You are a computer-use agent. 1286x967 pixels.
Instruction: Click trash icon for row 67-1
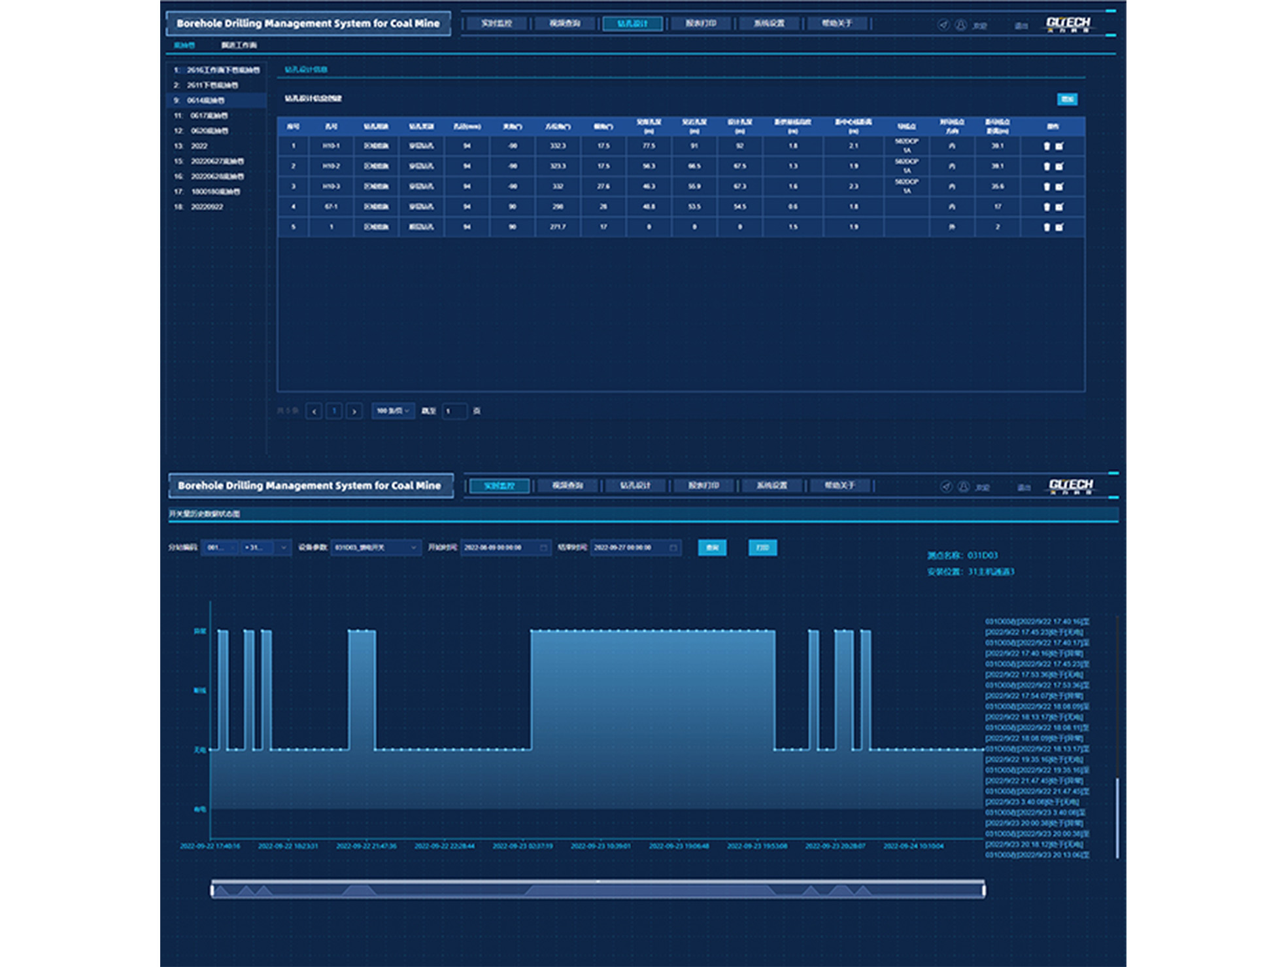[1046, 207]
